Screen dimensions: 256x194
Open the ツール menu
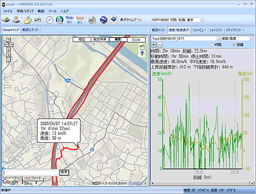click(x=52, y=11)
